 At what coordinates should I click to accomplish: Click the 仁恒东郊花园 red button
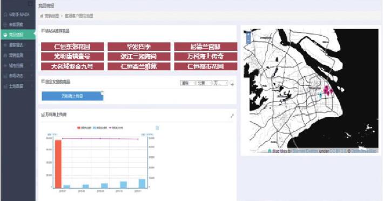(72, 46)
